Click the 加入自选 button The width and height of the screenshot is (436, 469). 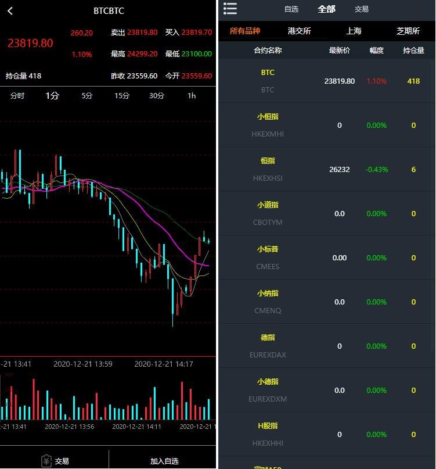pos(164,461)
